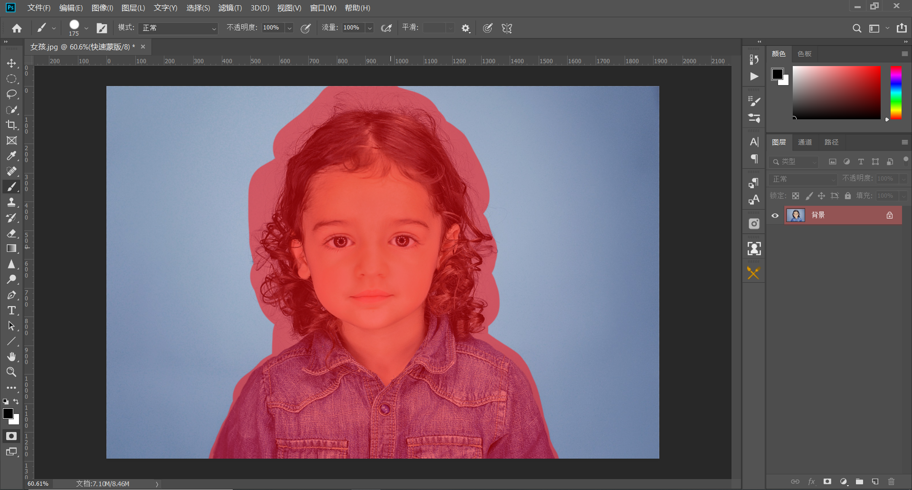Switch to the 通道 tab
Image resolution: width=912 pixels, height=490 pixels.
805,142
